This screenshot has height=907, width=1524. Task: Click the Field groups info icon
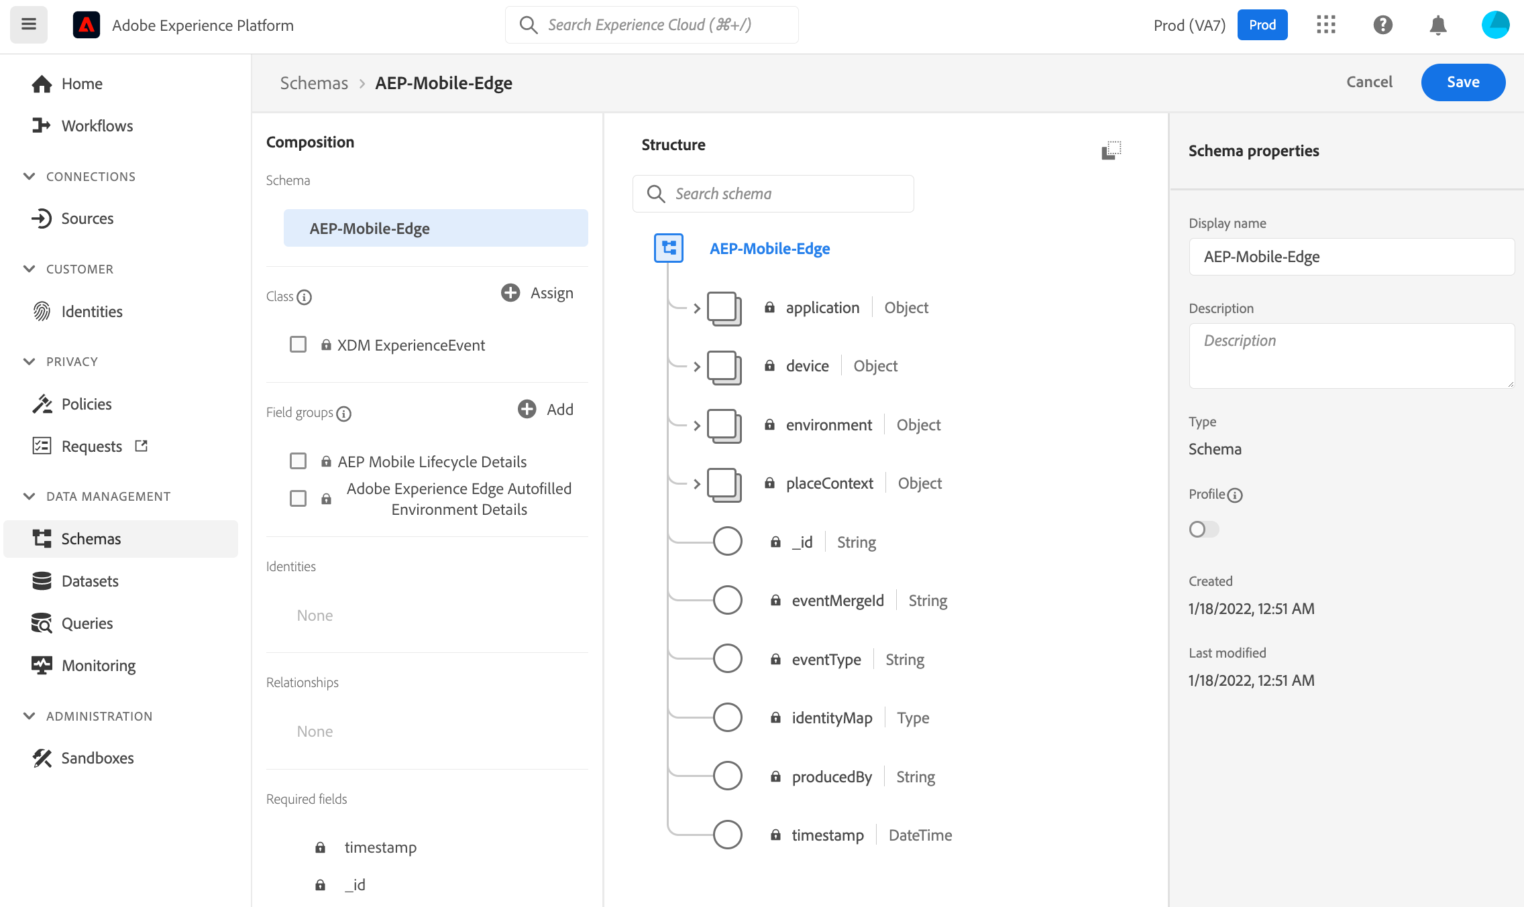[344, 414]
